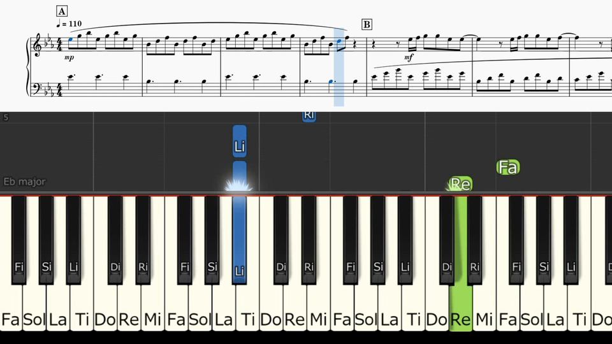Select the falling green Fa note block
612x344 pixels.
tap(508, 168)
